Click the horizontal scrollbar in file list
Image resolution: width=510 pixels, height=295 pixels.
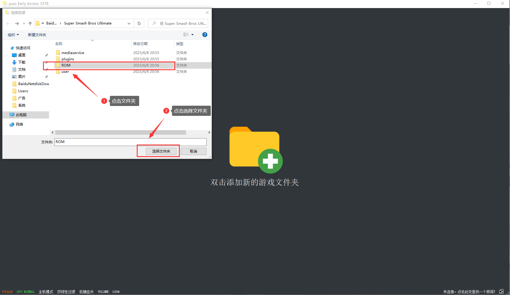point(121,132)
